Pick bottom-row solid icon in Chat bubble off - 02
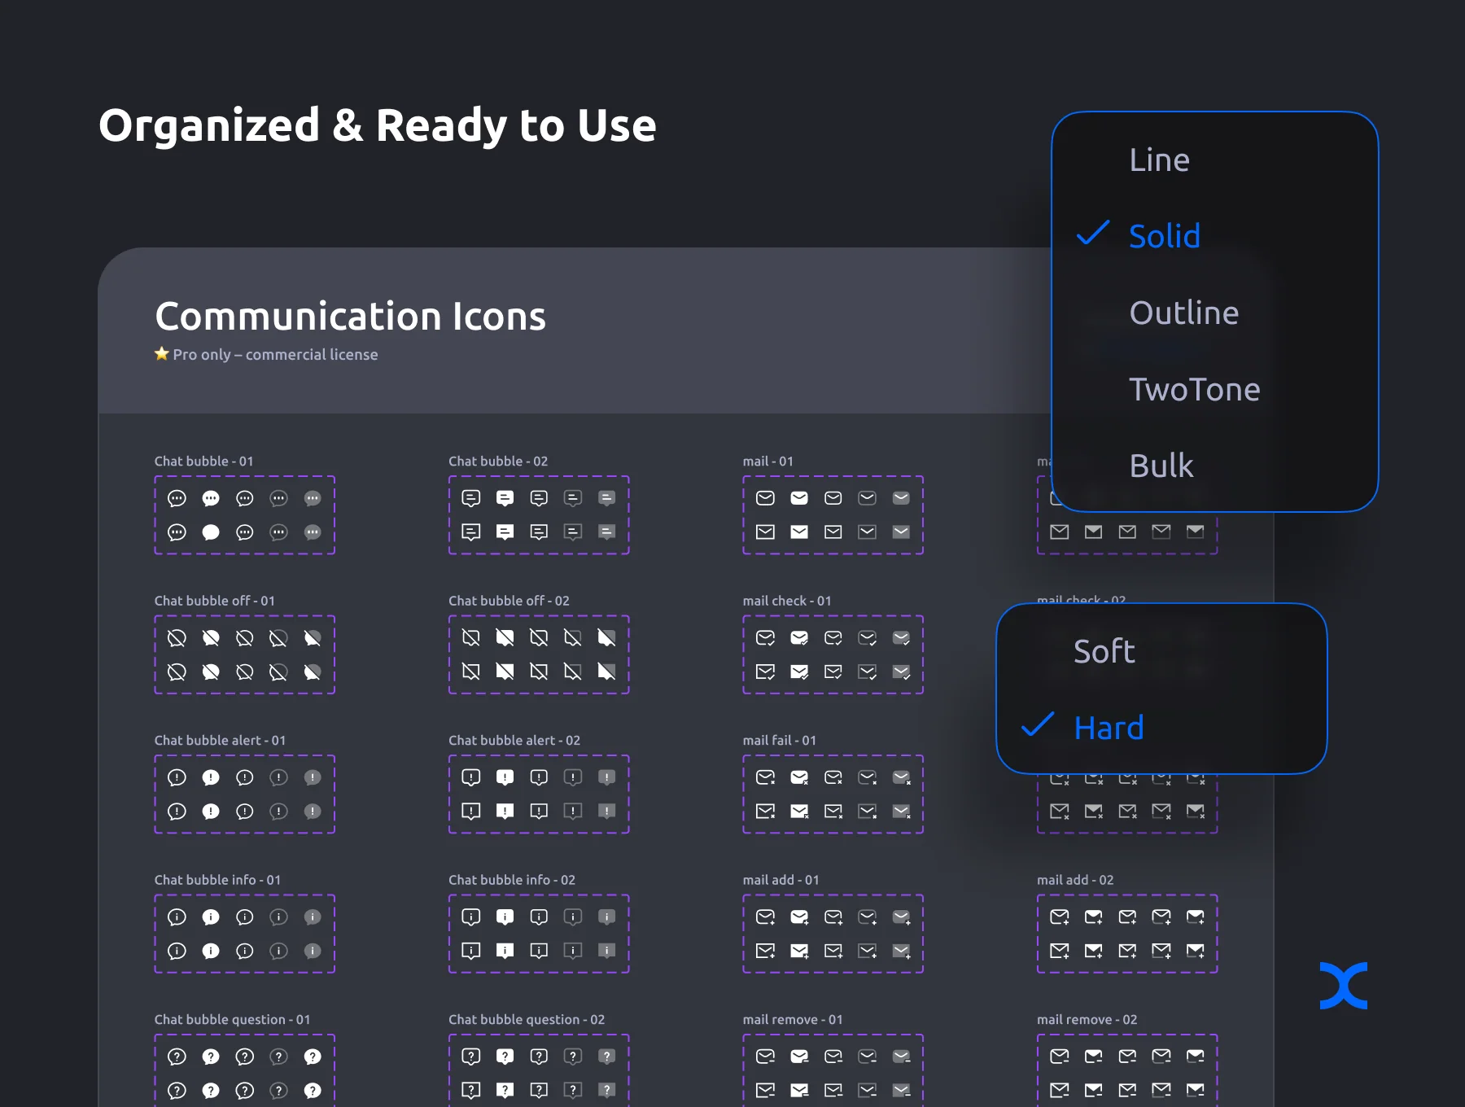 [x=505, y=672]
